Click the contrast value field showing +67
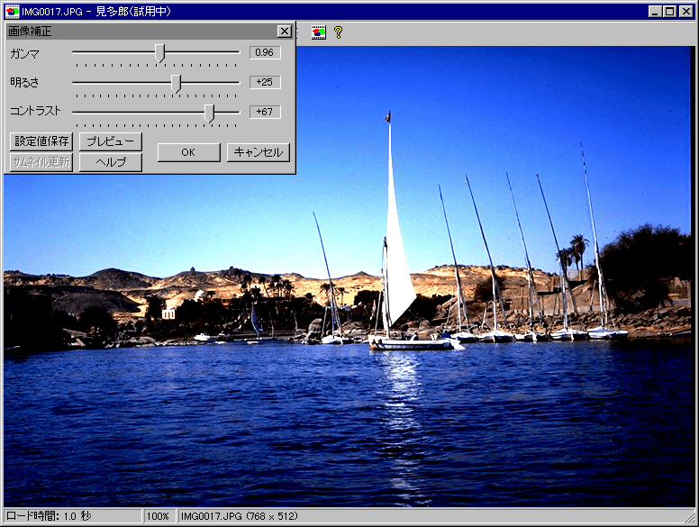This screenshot has height=527, width=699. (x=265, y=112)
